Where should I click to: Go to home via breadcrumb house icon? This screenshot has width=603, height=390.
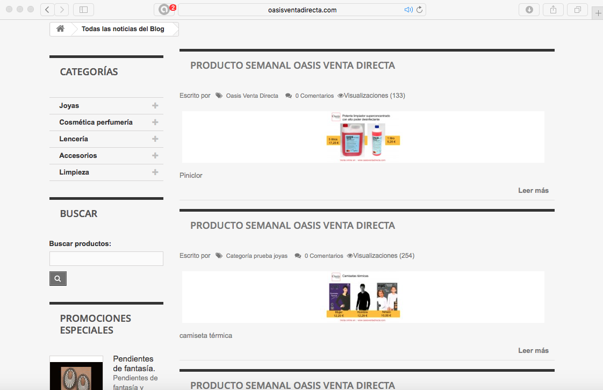(x=60, y=28)
